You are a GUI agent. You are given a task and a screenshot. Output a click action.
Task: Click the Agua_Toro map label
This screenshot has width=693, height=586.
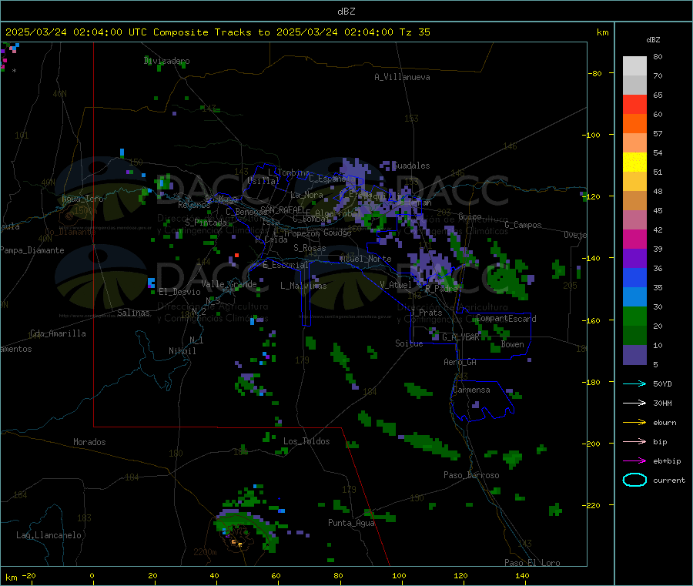pos(82,199)
